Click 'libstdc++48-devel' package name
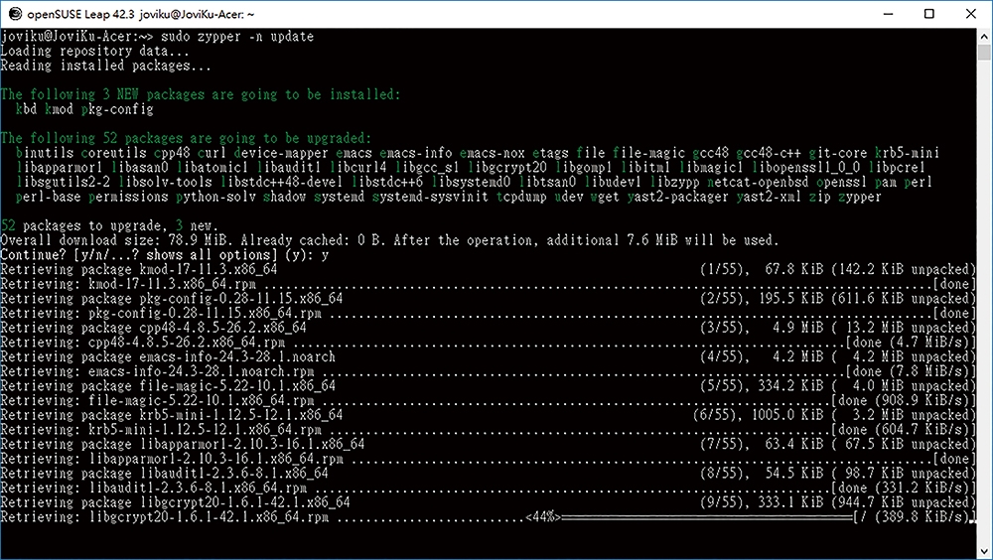 point(281,182)
